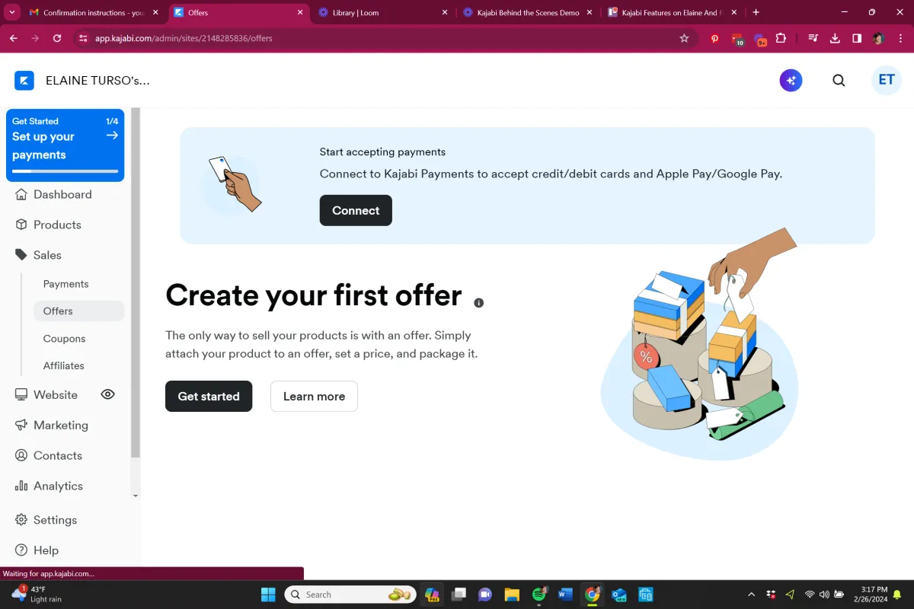
Task: Click the Kajabi logo icon
Action: tap(24, 81)
